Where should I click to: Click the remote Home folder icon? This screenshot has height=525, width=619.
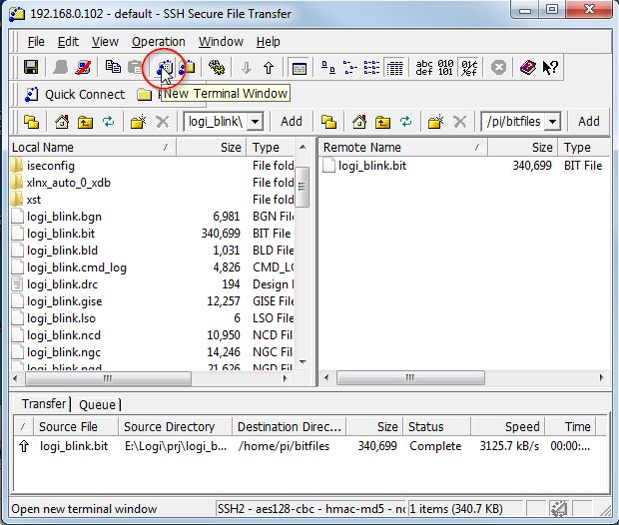point(359,122)
